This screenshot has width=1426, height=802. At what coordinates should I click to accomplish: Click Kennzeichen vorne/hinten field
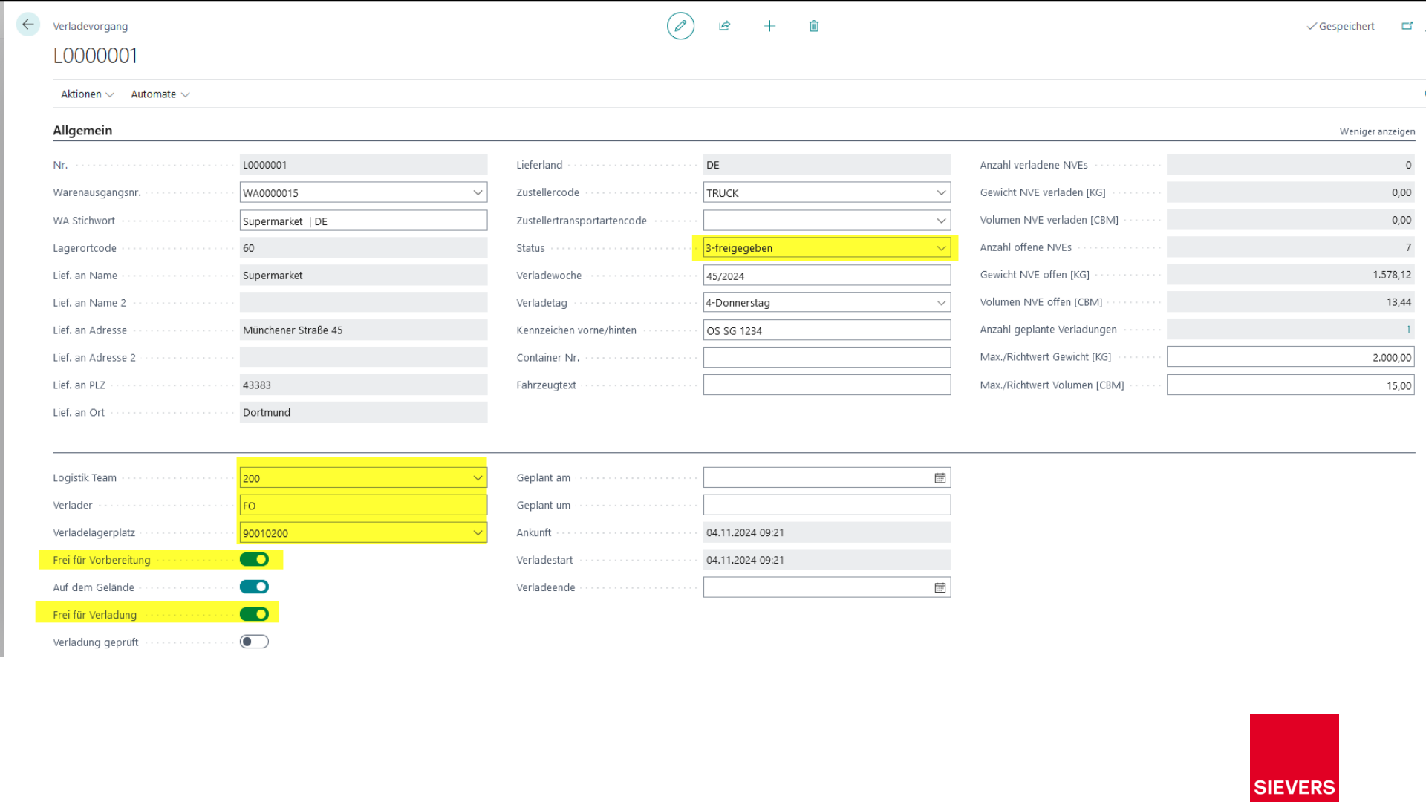pyautogui.click(x=827, y=330)
